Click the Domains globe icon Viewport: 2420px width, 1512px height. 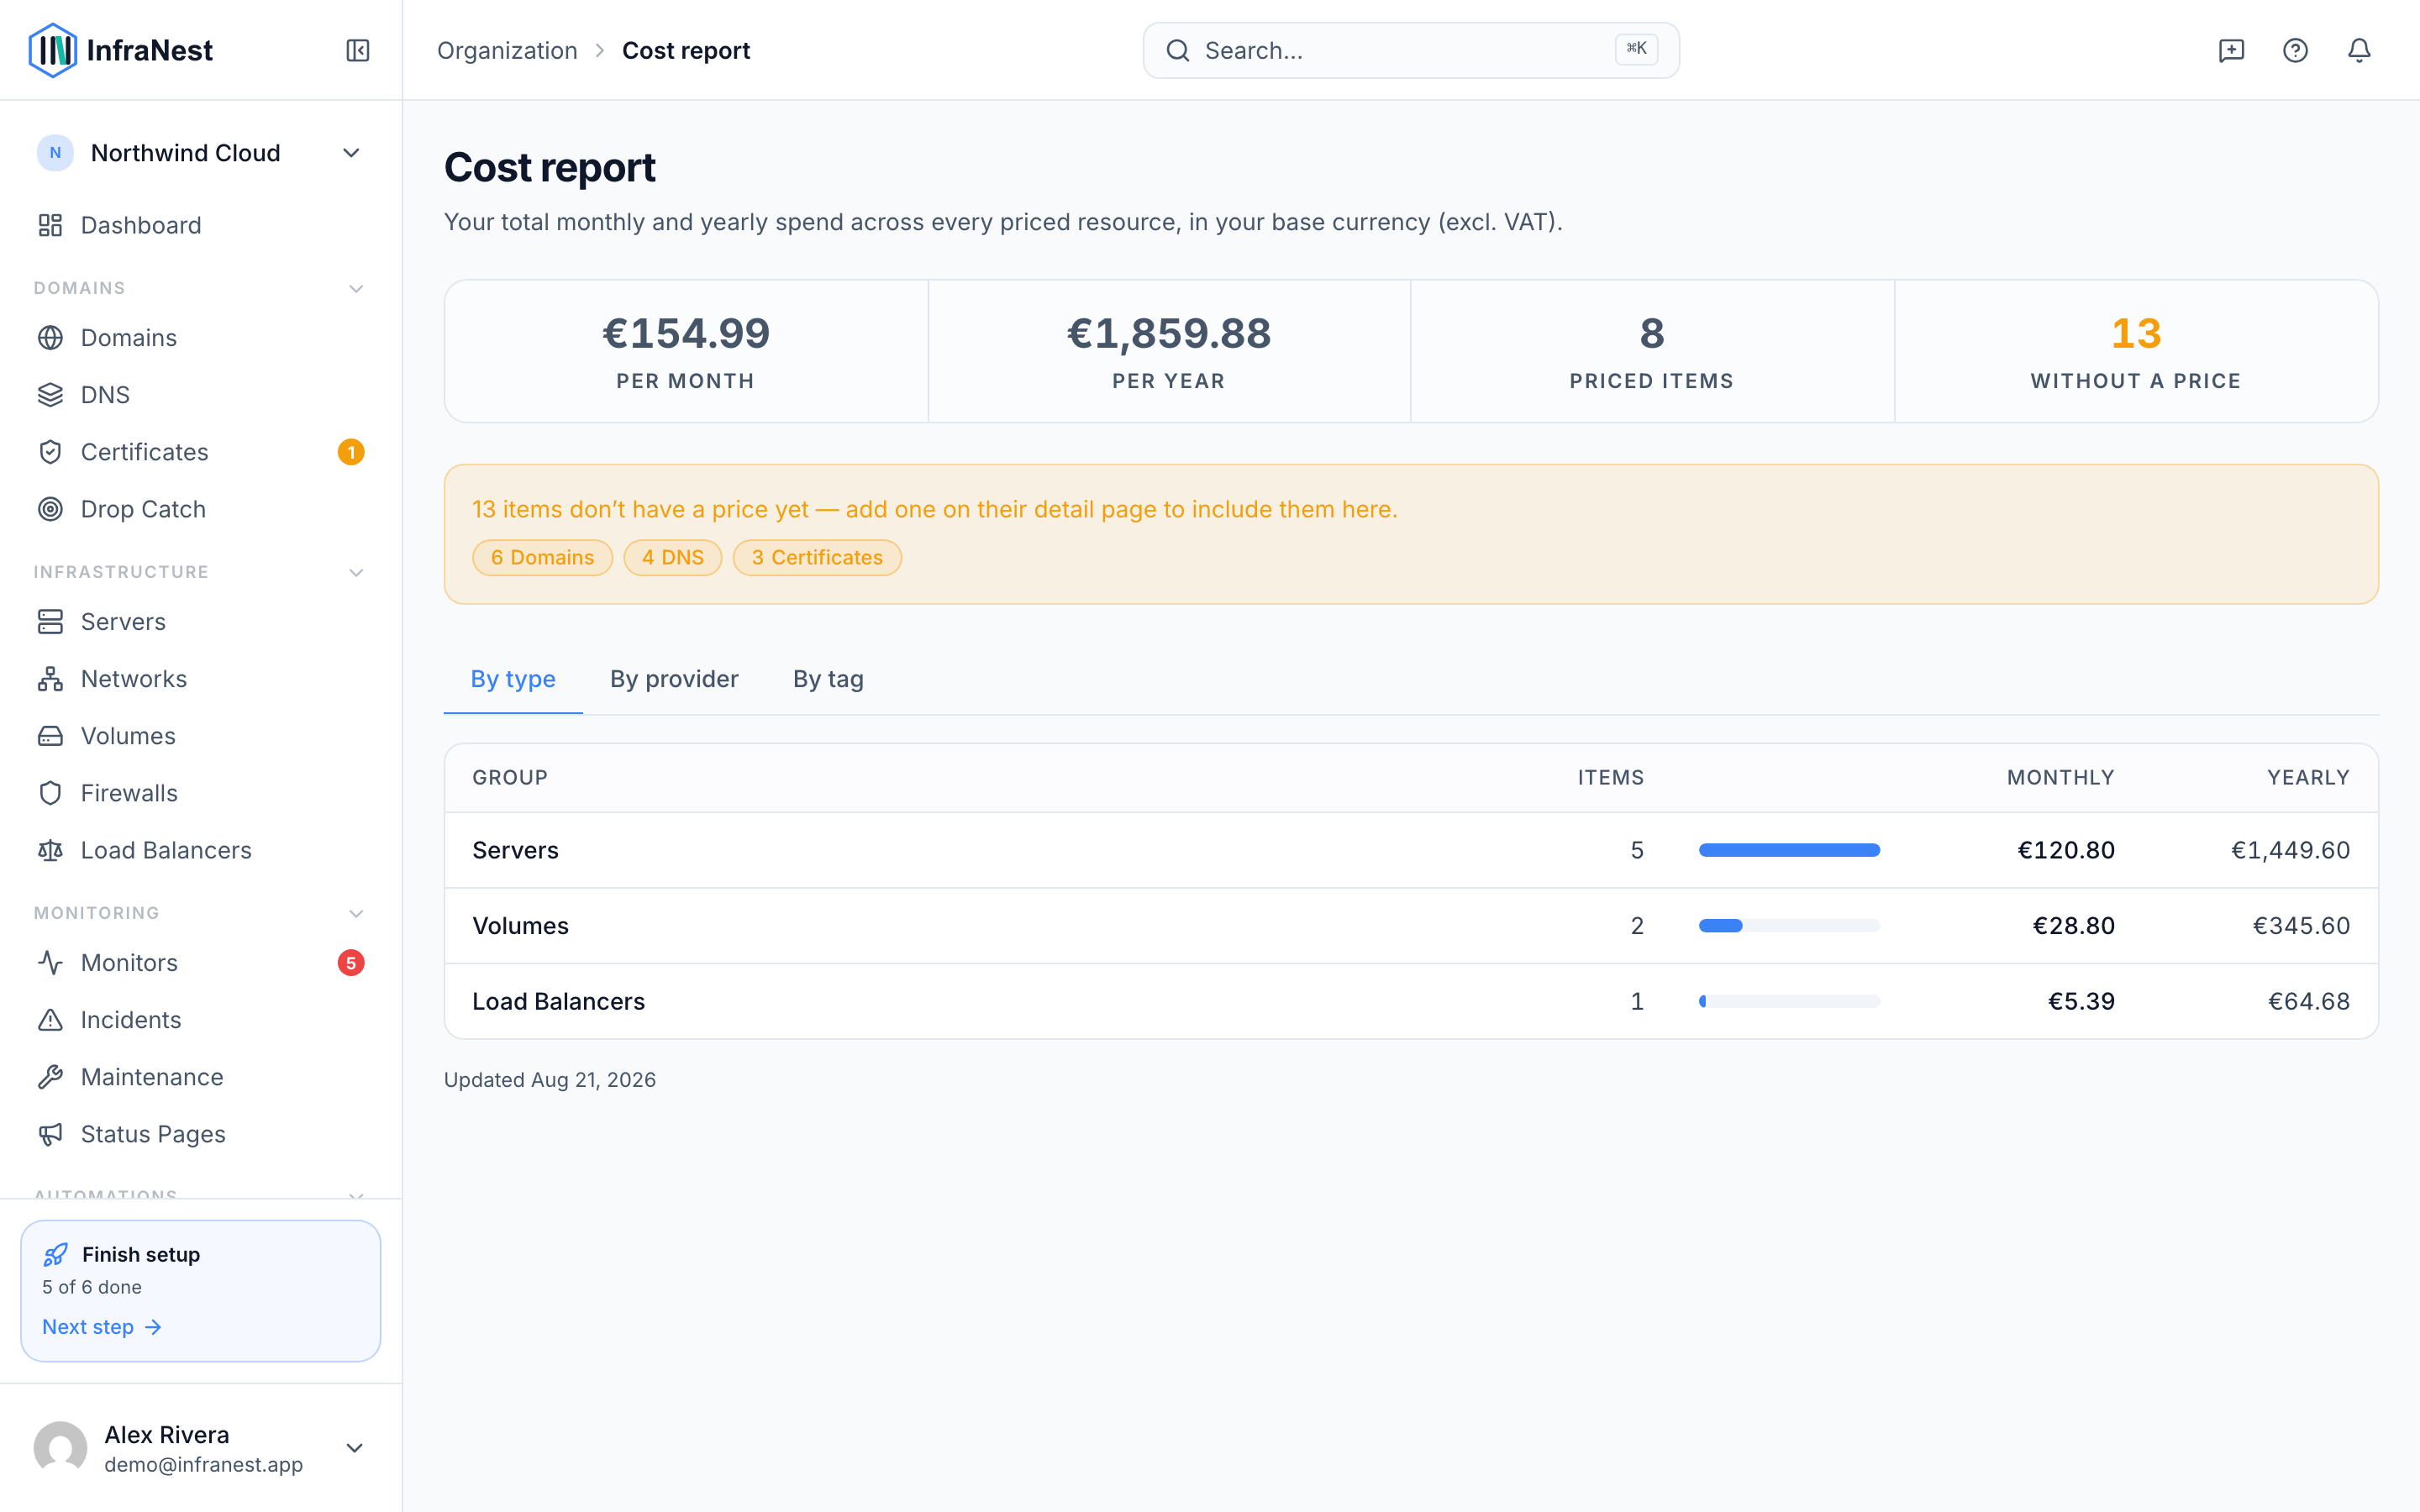click(x=50, y=338)
